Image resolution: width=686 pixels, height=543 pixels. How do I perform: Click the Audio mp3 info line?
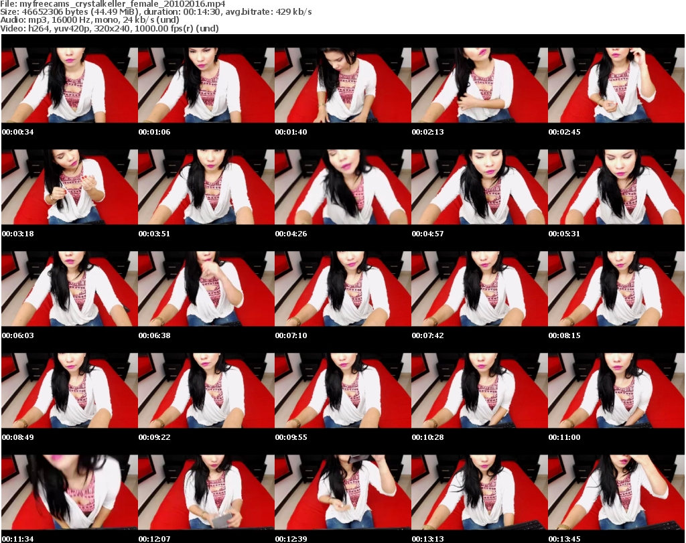(90, 20)
